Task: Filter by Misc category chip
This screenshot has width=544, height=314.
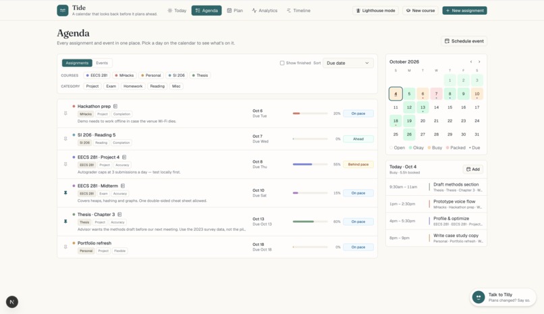Action: coord(176,86)
